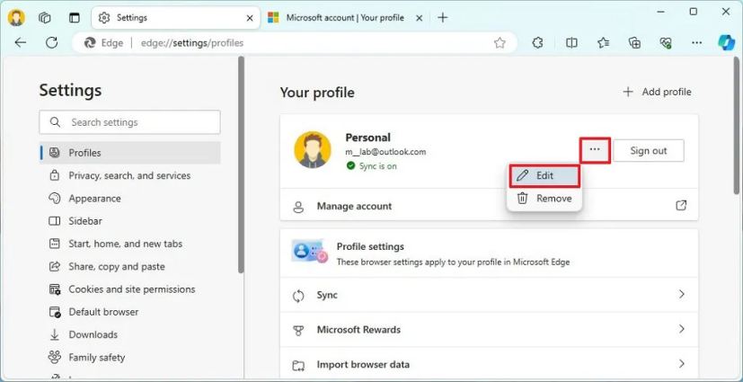Open the Favorites list icon

point(603,43)
